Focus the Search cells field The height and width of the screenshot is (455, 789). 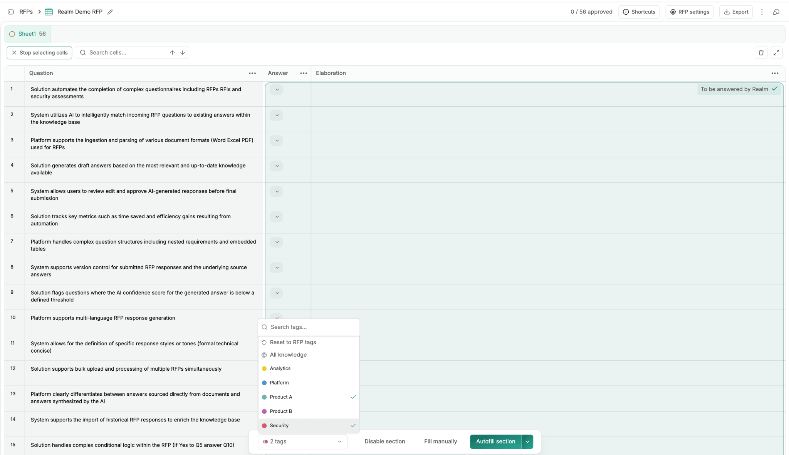(132, 53)
